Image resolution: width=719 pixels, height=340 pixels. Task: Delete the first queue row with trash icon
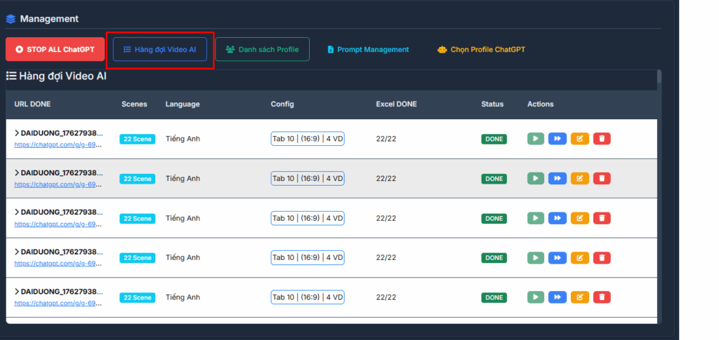click(x=602, y=139)
